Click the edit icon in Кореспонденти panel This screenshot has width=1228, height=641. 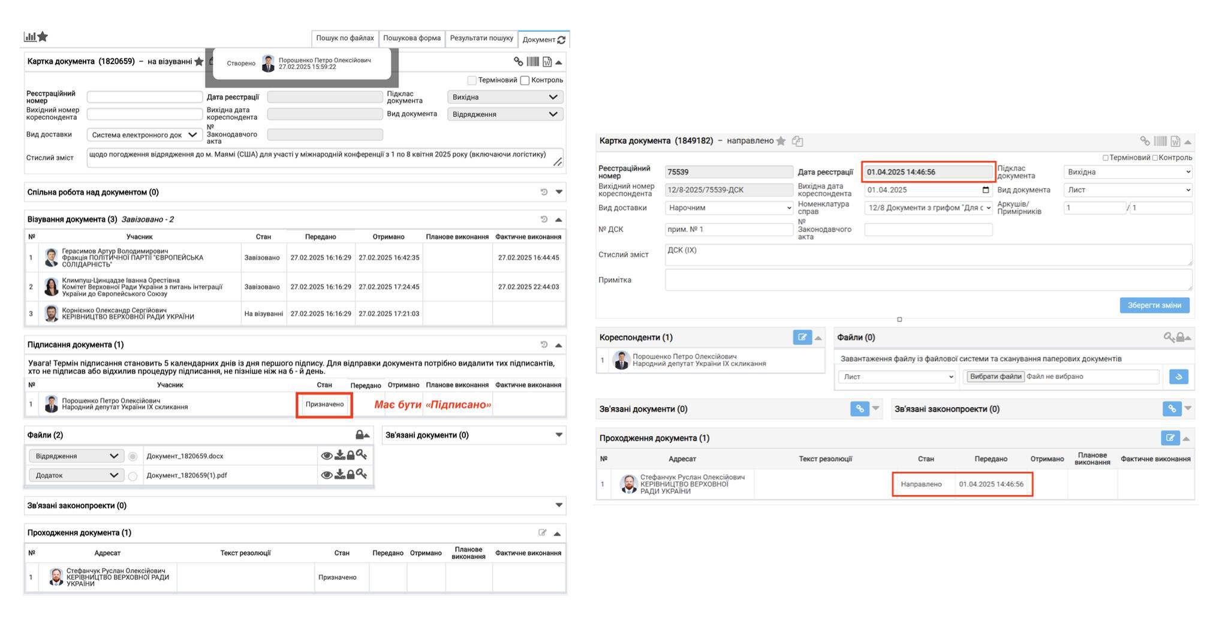click(x=802, y=338)
